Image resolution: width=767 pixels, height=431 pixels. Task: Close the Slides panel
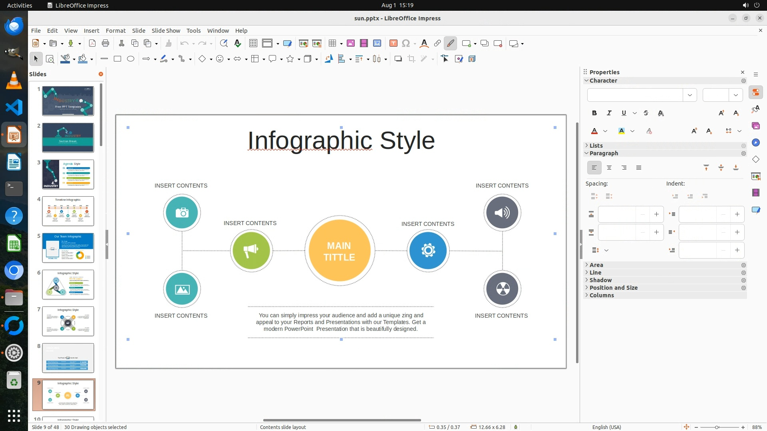101,74
